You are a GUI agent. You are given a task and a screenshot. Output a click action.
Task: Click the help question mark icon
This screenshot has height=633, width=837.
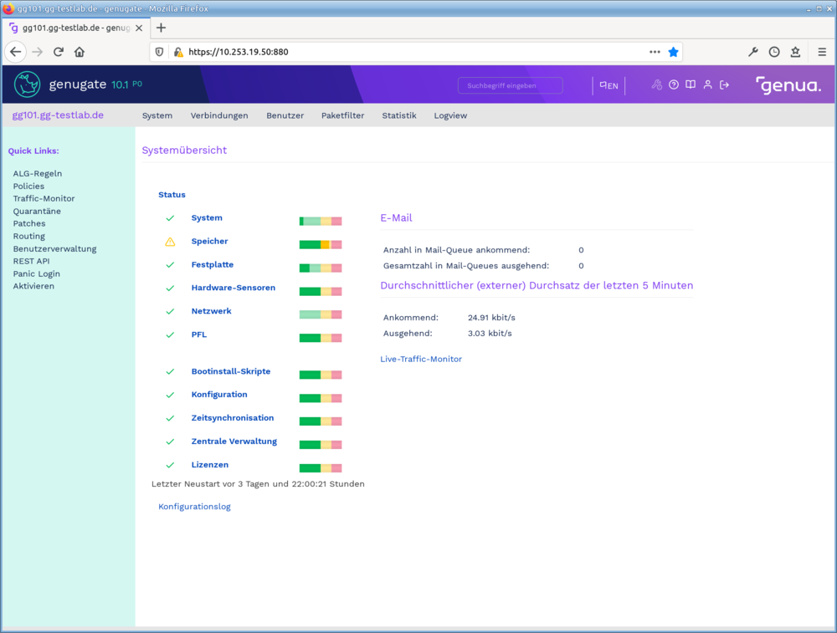click(x=674, y=84)
